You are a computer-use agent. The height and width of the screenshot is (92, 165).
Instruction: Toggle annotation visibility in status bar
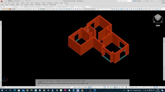coord(115,87)
